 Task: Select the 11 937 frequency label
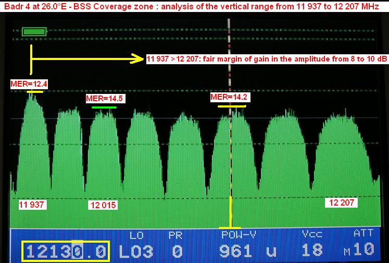coord(32,203)
